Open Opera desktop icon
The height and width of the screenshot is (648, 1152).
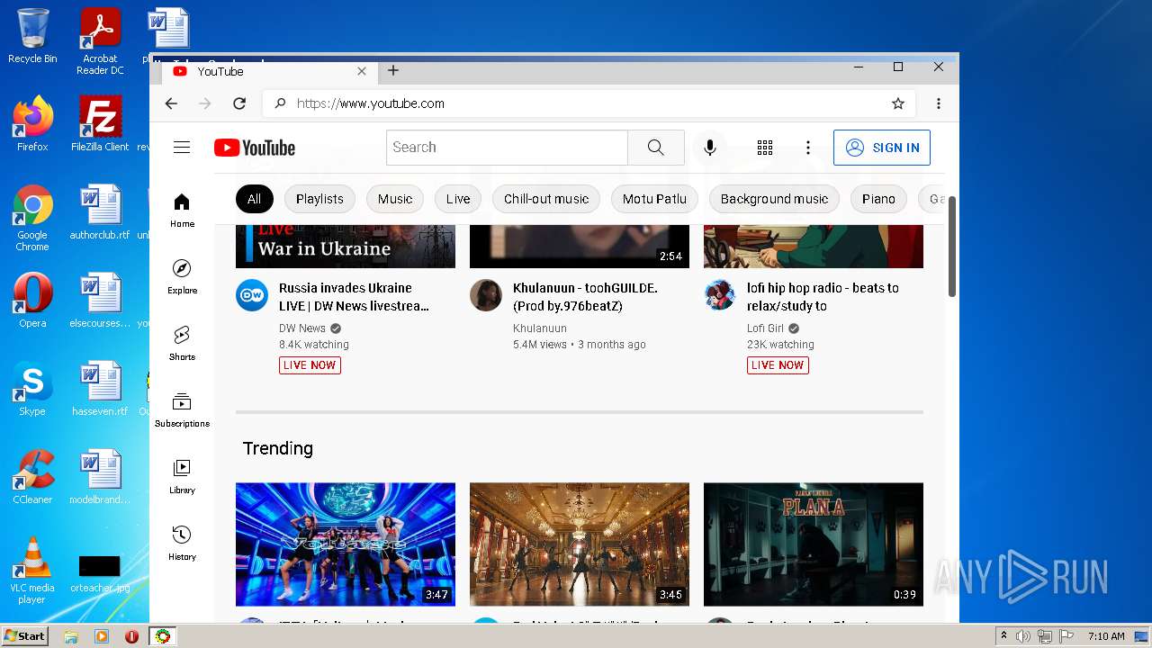tap(32, 301)
